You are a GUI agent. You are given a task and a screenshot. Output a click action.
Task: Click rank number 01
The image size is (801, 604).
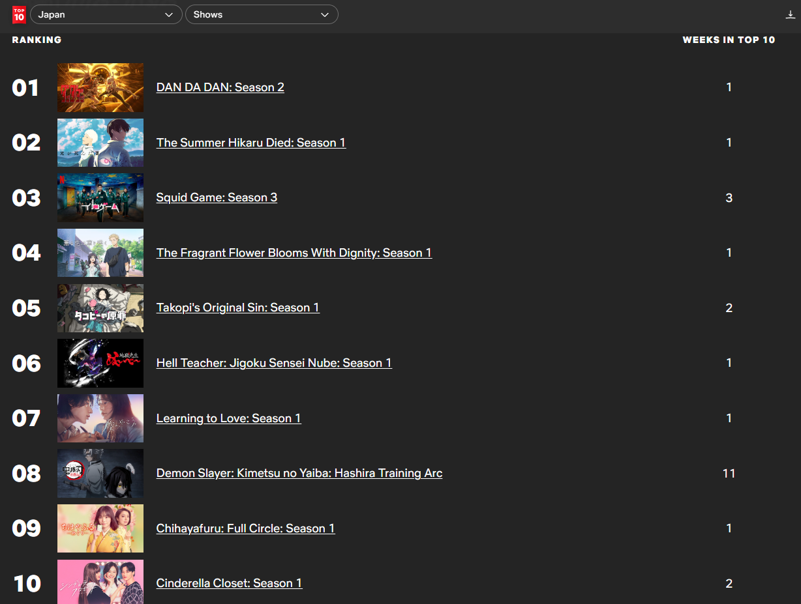pos(25,87)
